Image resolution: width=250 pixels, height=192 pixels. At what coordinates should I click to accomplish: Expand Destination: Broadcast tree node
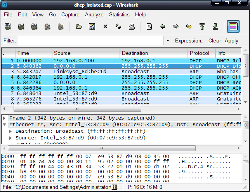tap(10, 131)
